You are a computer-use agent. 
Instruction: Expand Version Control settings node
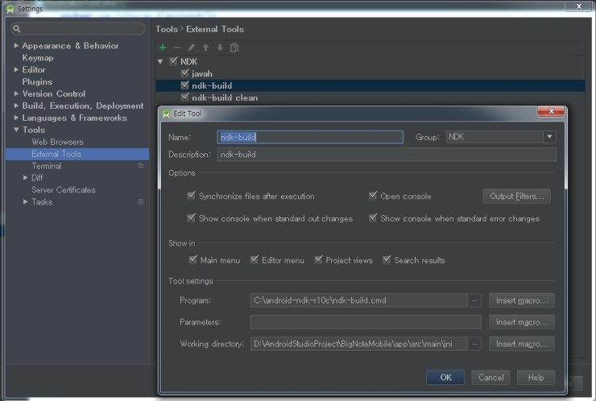pos(16,93)
